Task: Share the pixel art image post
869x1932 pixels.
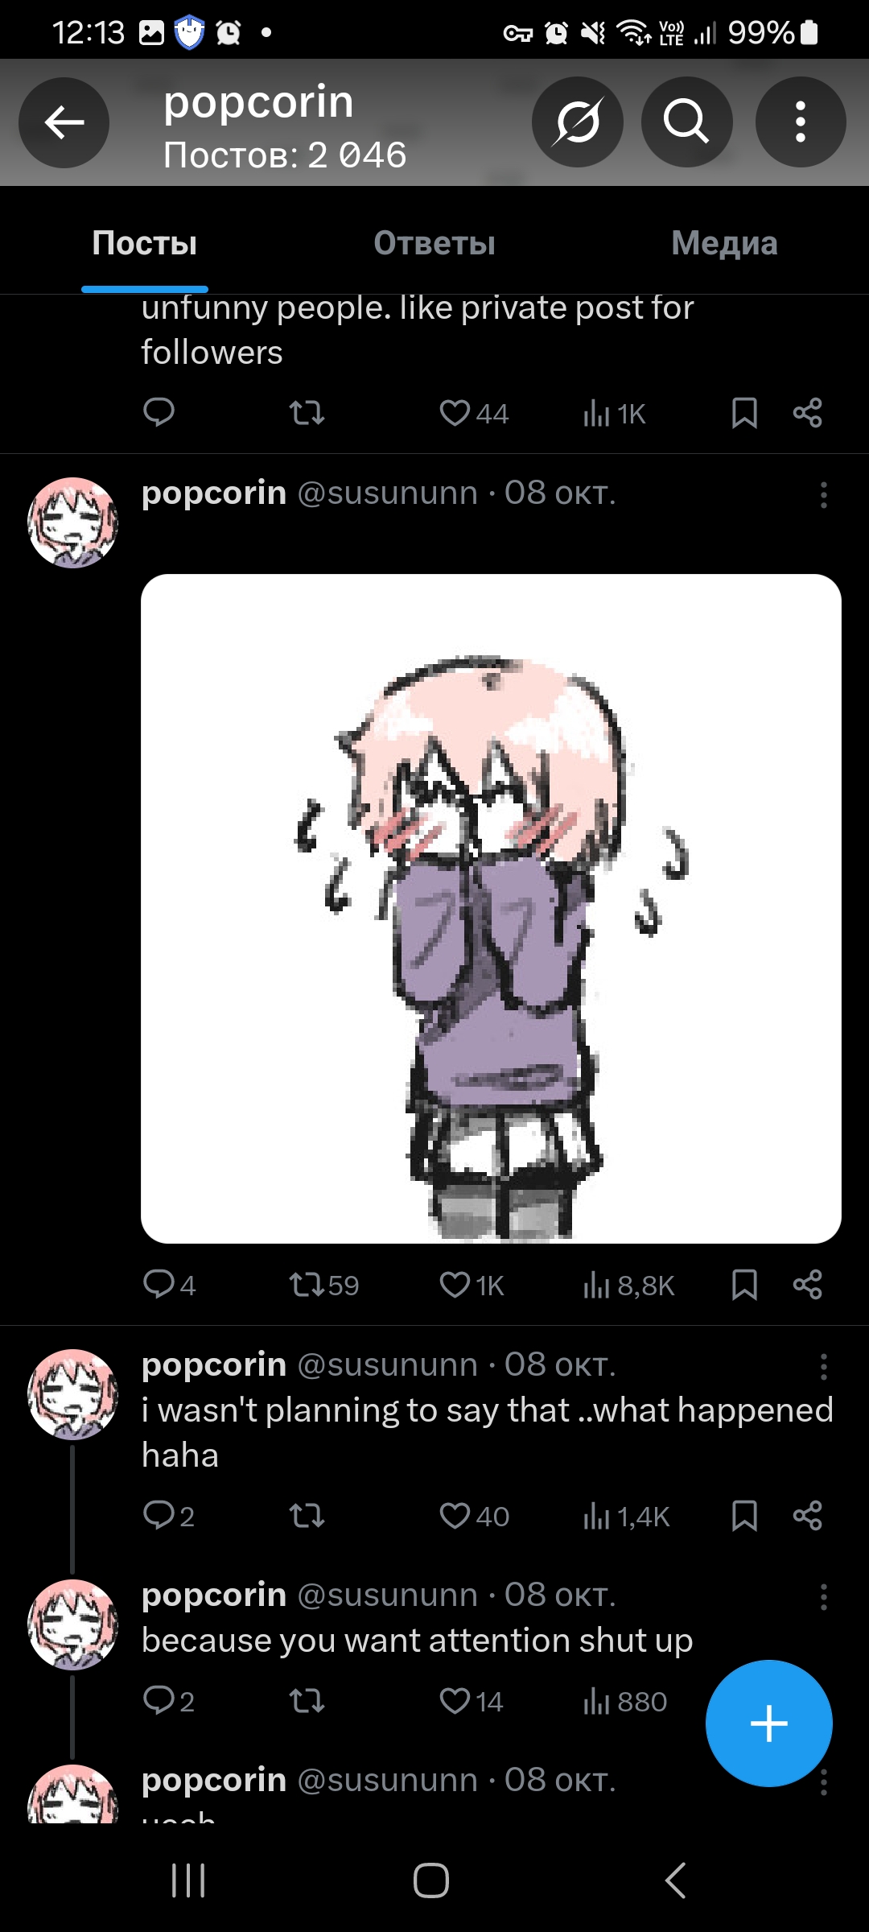Action: coord(807,1285)
